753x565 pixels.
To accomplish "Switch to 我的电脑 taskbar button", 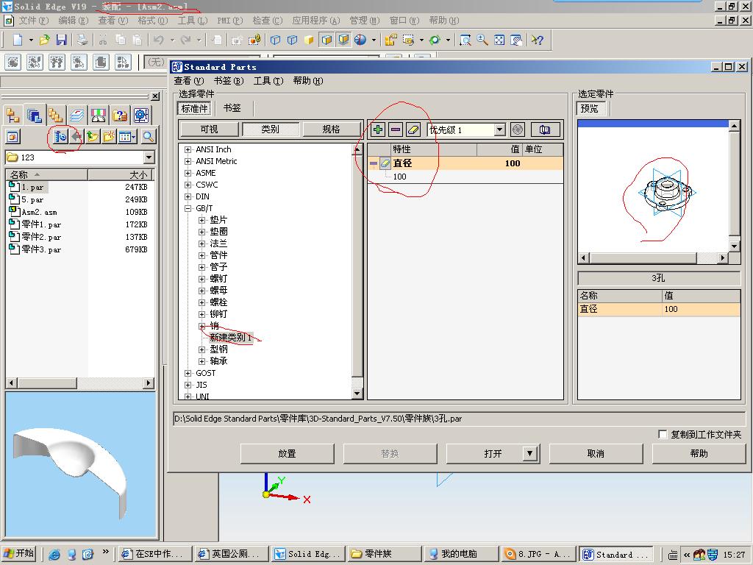I will coord(461,554).
